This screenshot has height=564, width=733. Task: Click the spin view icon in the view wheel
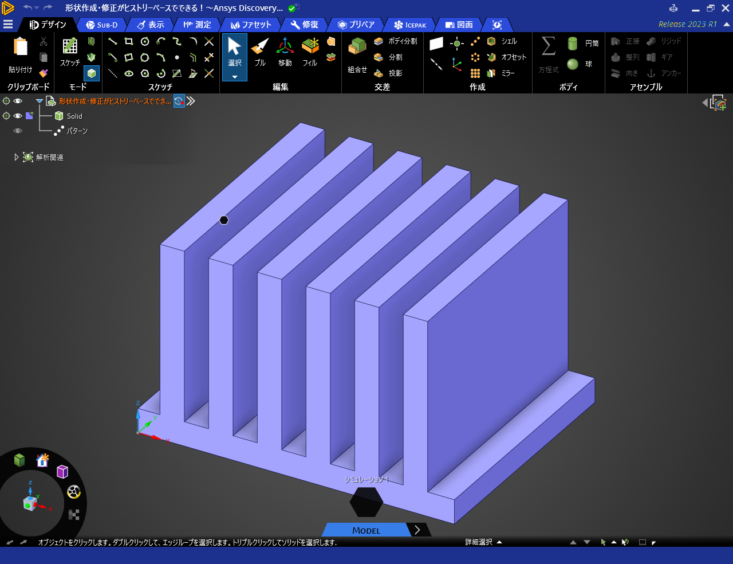click(x=74, y=492)
